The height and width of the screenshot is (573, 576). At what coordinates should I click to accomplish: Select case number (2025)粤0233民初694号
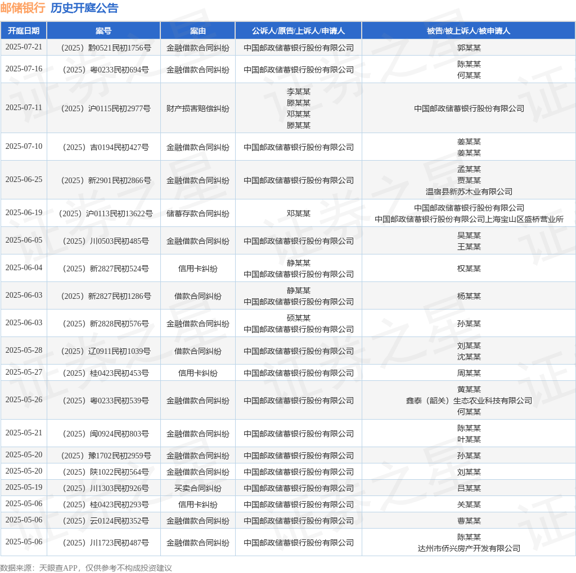tap(106, 70)
